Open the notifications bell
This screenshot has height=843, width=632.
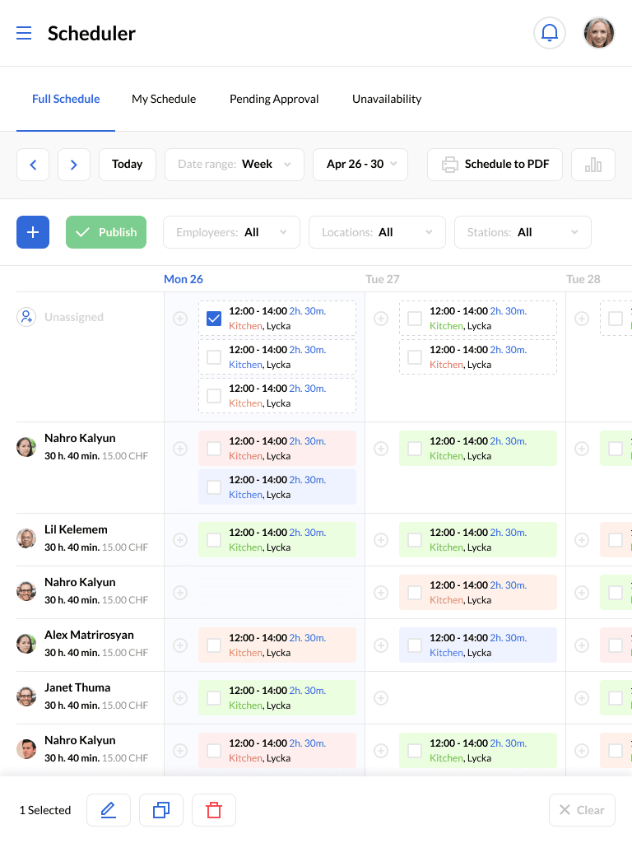550,33
